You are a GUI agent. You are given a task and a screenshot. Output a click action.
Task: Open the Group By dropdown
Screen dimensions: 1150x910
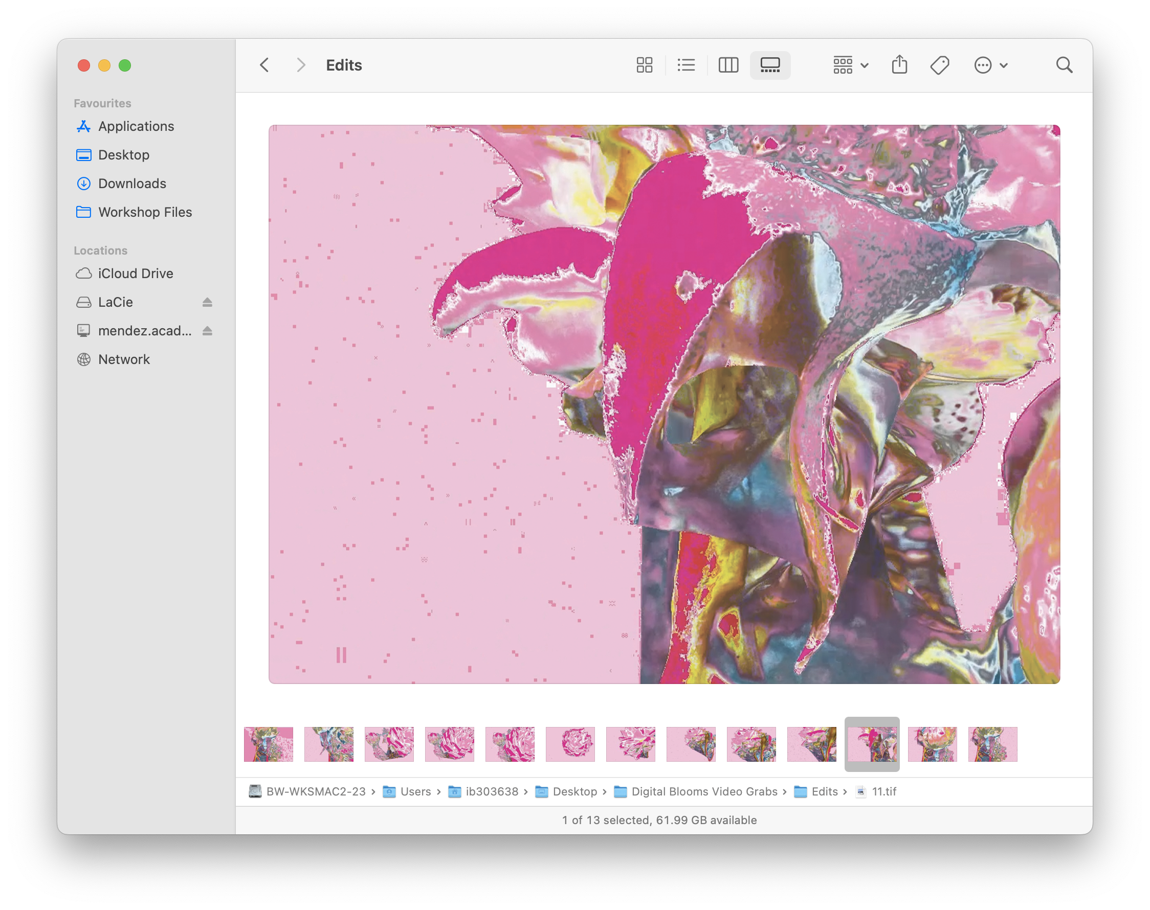tap(851, 65)
